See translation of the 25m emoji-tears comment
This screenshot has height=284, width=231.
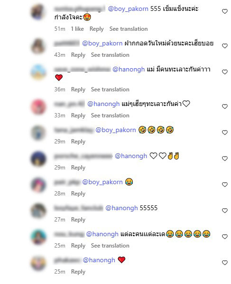click(x=110, y=246)
